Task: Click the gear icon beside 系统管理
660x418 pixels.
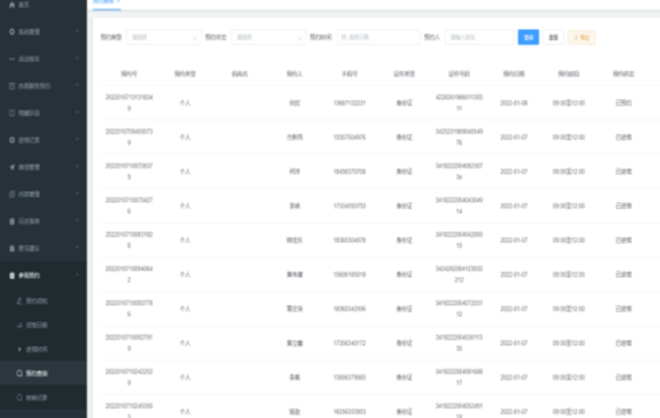Action: pos(12,32)
